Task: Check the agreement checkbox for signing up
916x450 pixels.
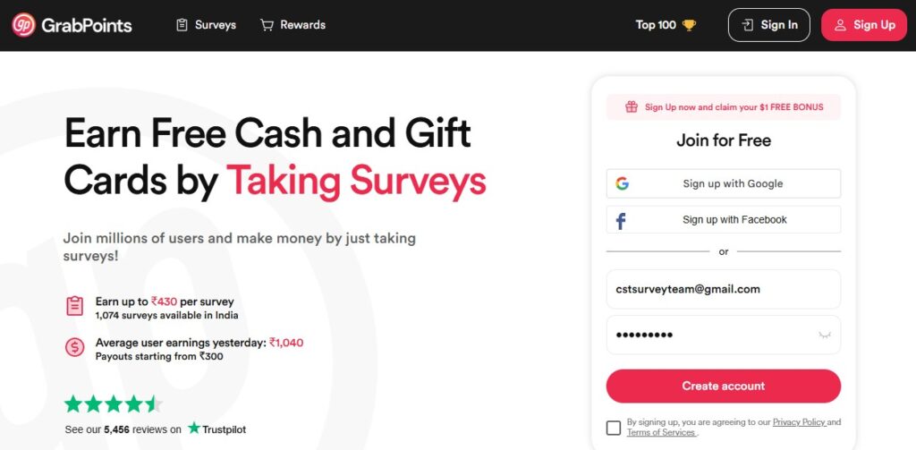Action: click(614, 428)
